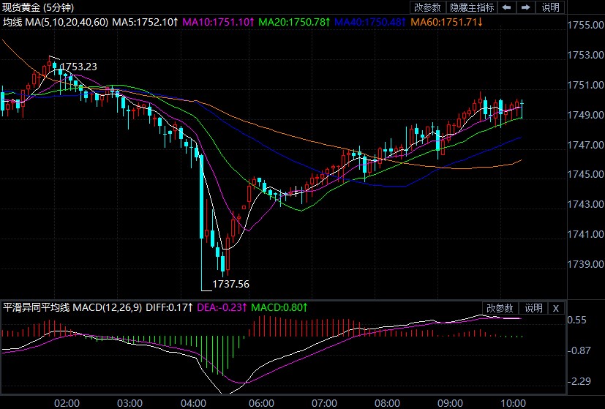Select the magenta MA10 value label
Image resolution: width=605 pixels, height=409 pixels.
click(217, 22)
